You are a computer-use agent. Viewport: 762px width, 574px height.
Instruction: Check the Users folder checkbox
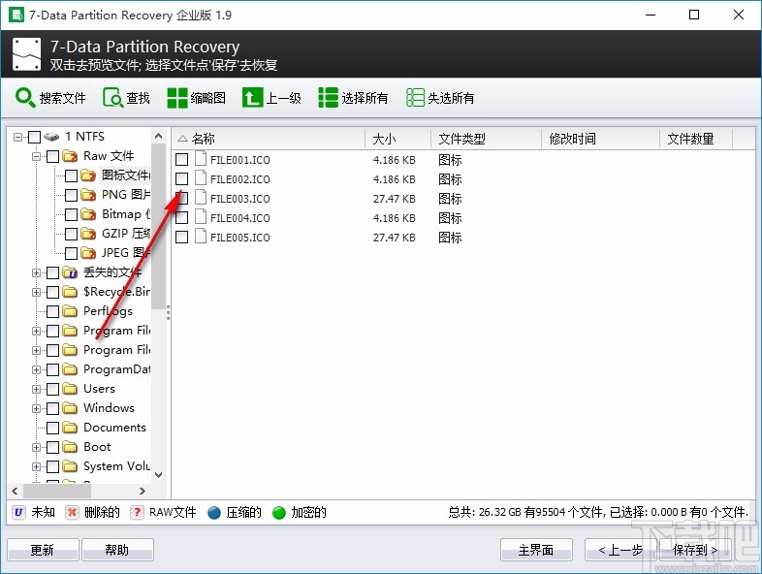tap(52, 390)
